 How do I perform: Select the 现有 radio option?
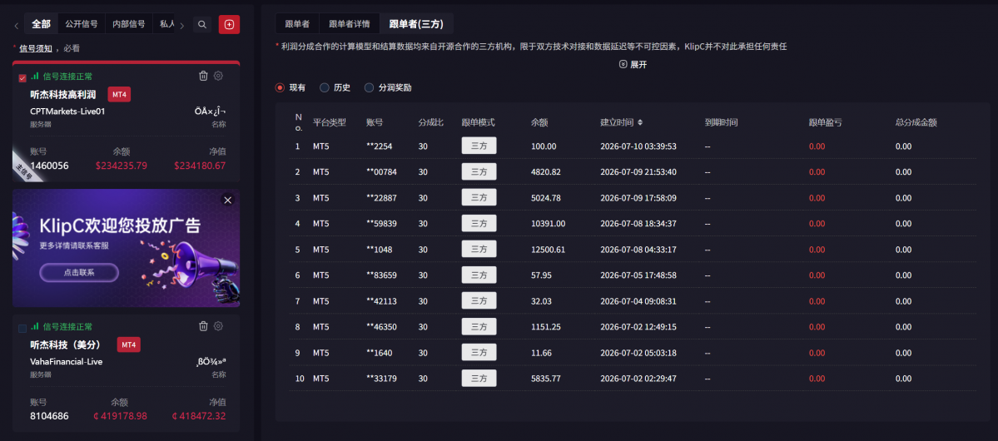(x=280, y=88)
